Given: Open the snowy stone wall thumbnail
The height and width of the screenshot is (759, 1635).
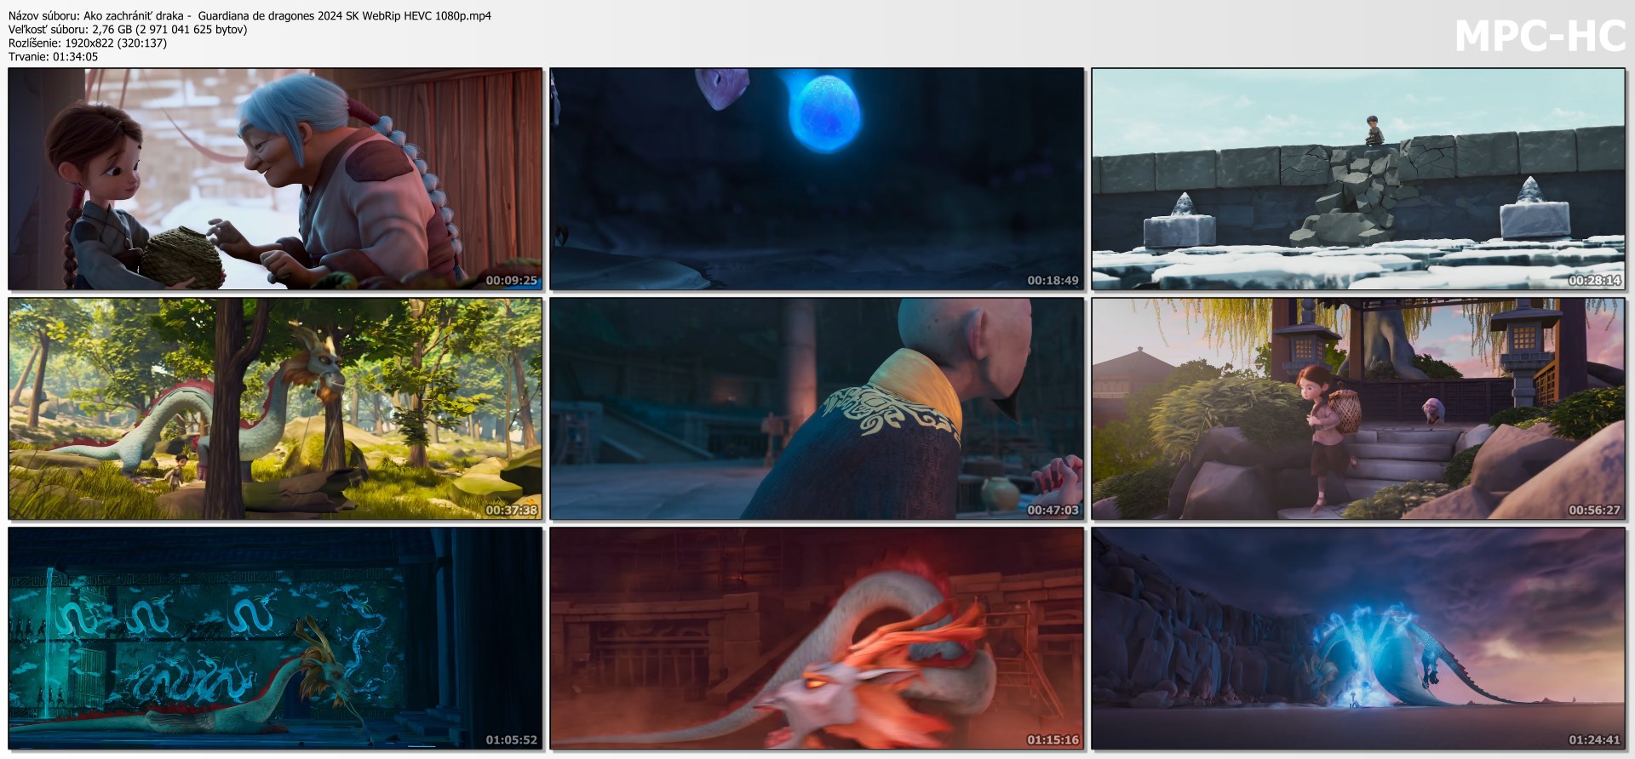Looking at the screenshot, I should click(1358, 179).
